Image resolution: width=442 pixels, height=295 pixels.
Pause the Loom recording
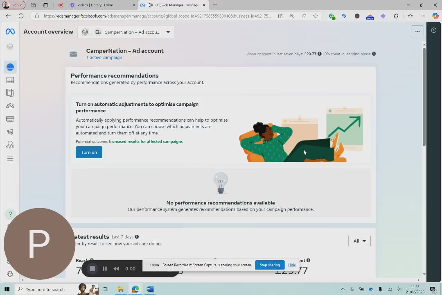[105, 269]
